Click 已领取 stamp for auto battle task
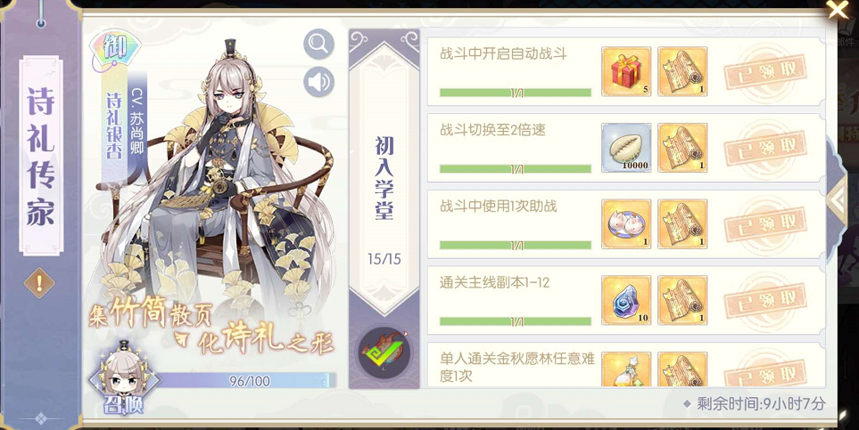 tap(764, 71)
